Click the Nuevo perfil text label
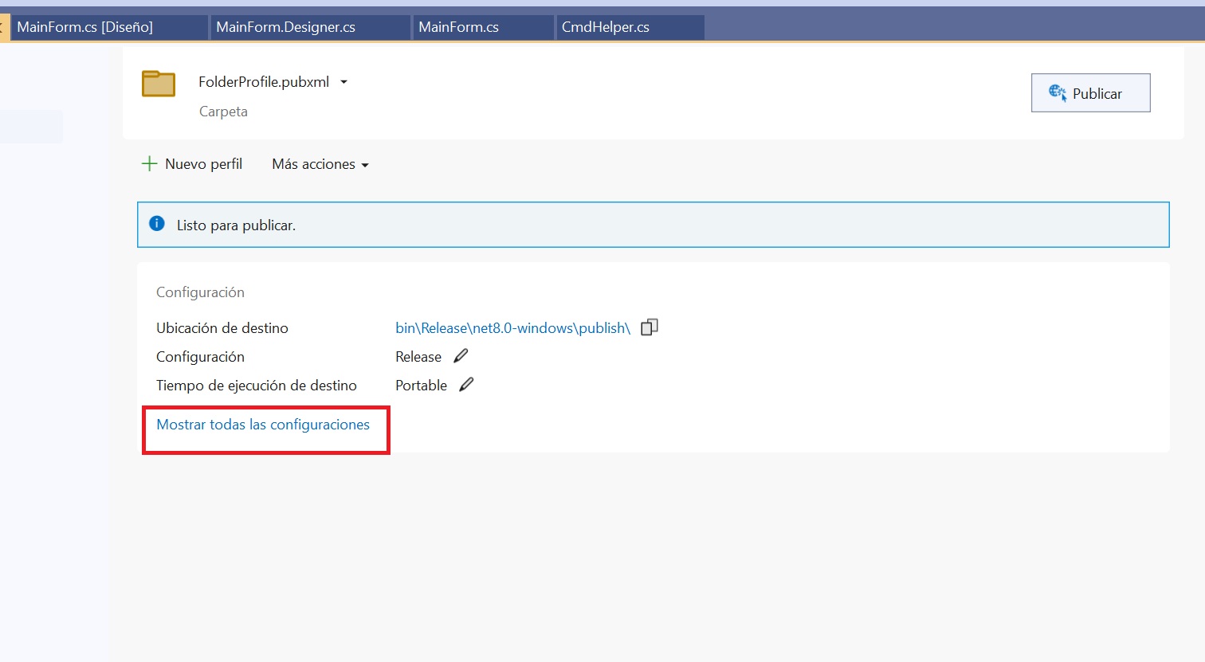 [203, 164]
